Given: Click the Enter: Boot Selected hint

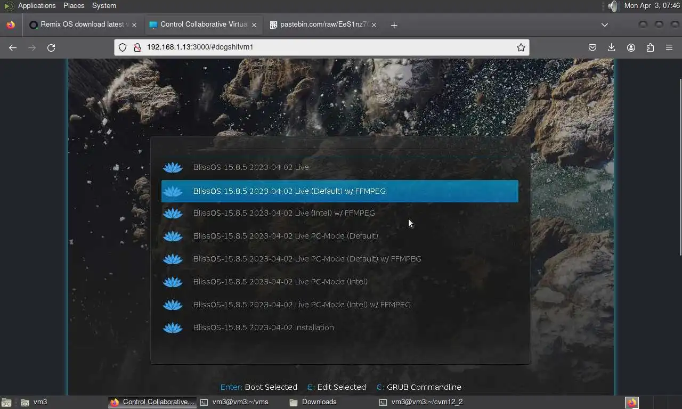Looking at the screenshot, I should 258,387.
